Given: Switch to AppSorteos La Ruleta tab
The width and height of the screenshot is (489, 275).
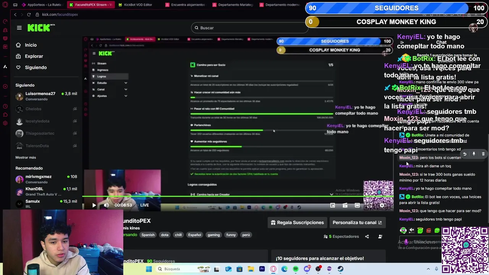Looking at the screenshot, I should [x=42, y=5].
